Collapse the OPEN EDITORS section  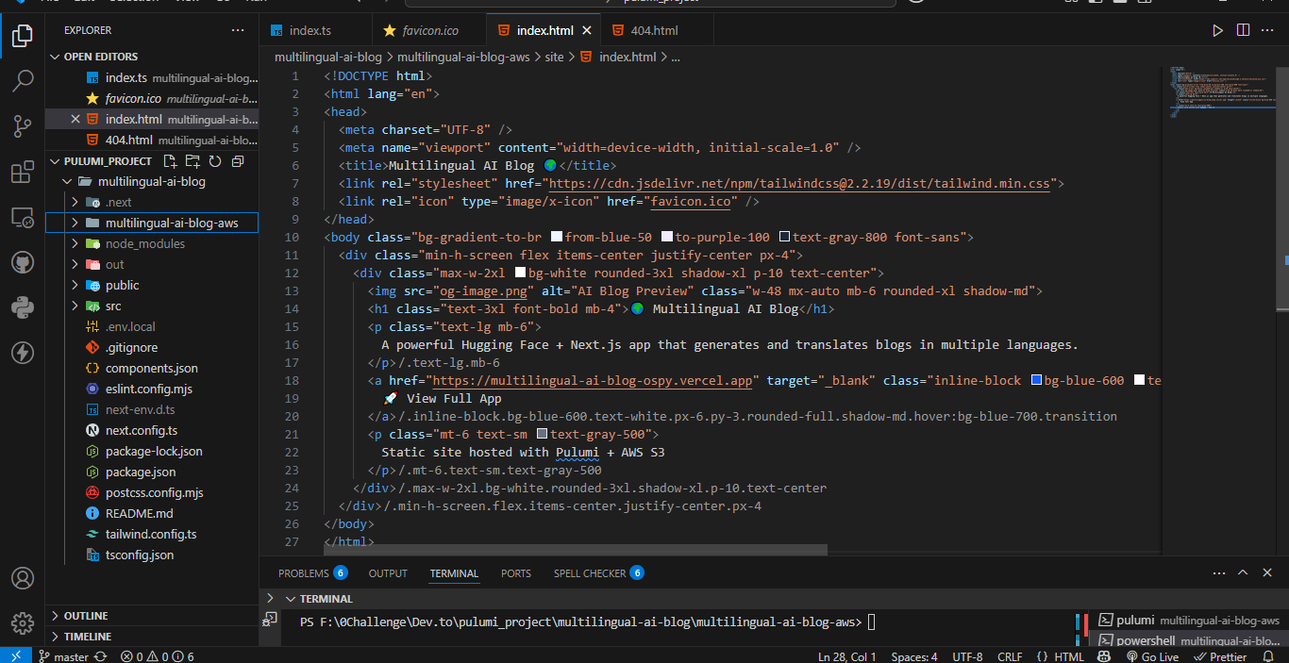(56, 57)
